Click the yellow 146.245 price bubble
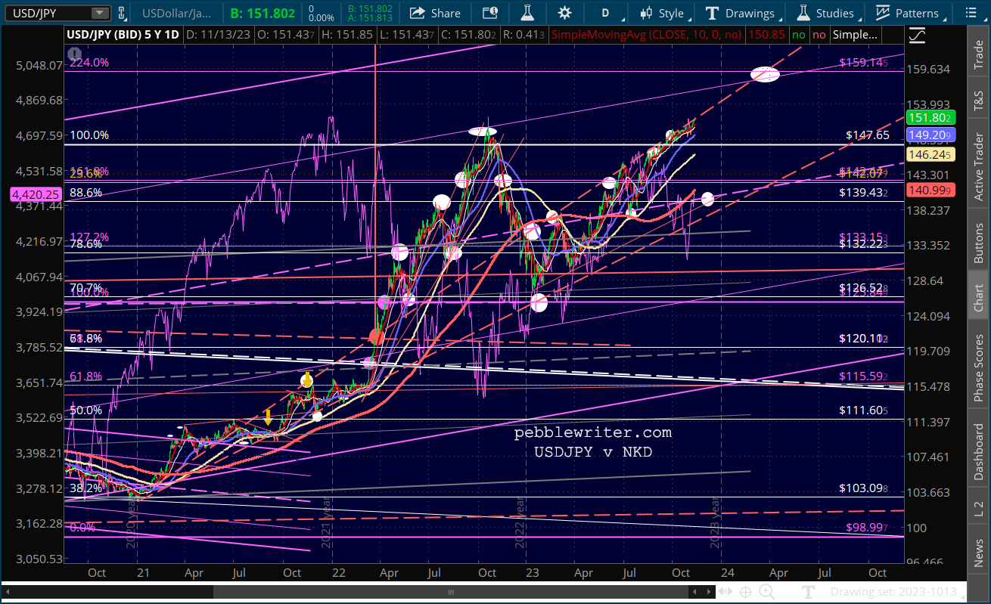This screenshot has width=991, height=604. point(932,154)
